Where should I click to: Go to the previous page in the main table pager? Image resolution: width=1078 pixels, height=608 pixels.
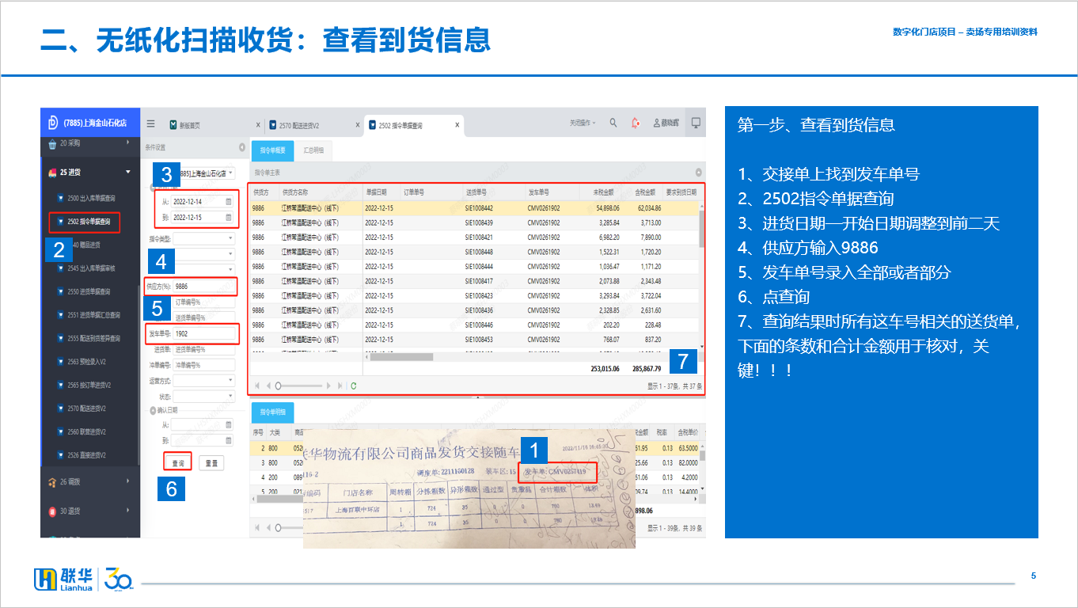coord(268,386)
